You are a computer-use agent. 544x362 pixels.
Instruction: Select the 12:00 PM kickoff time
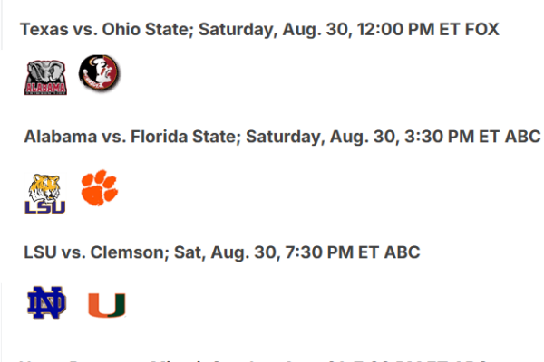[x=395, y=29]
